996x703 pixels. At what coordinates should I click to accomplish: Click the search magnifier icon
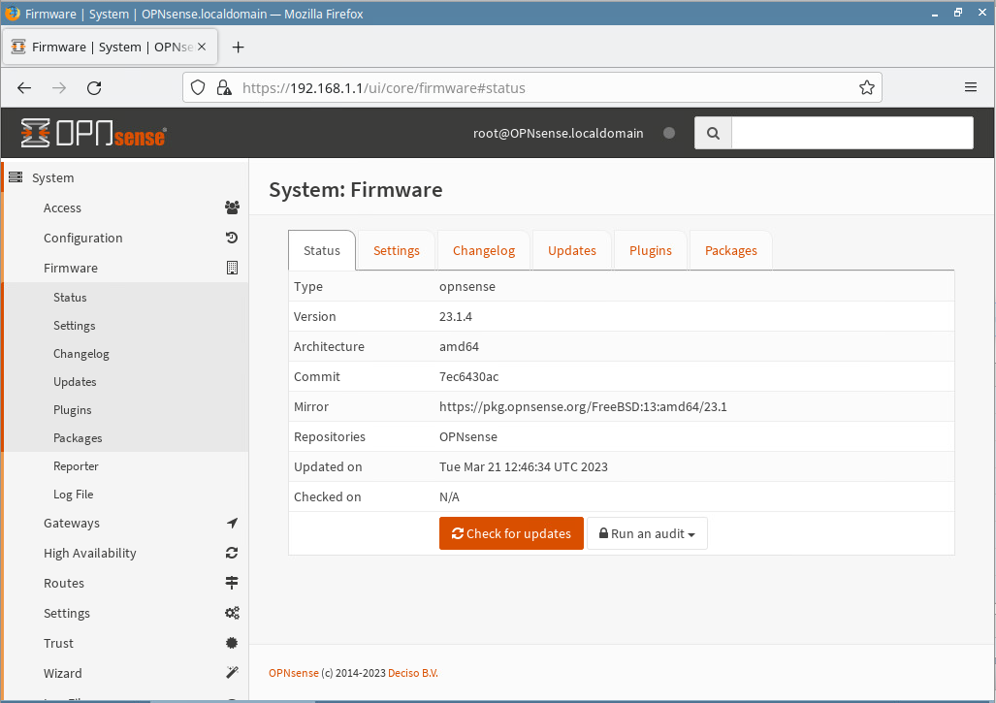pos(713,134)
